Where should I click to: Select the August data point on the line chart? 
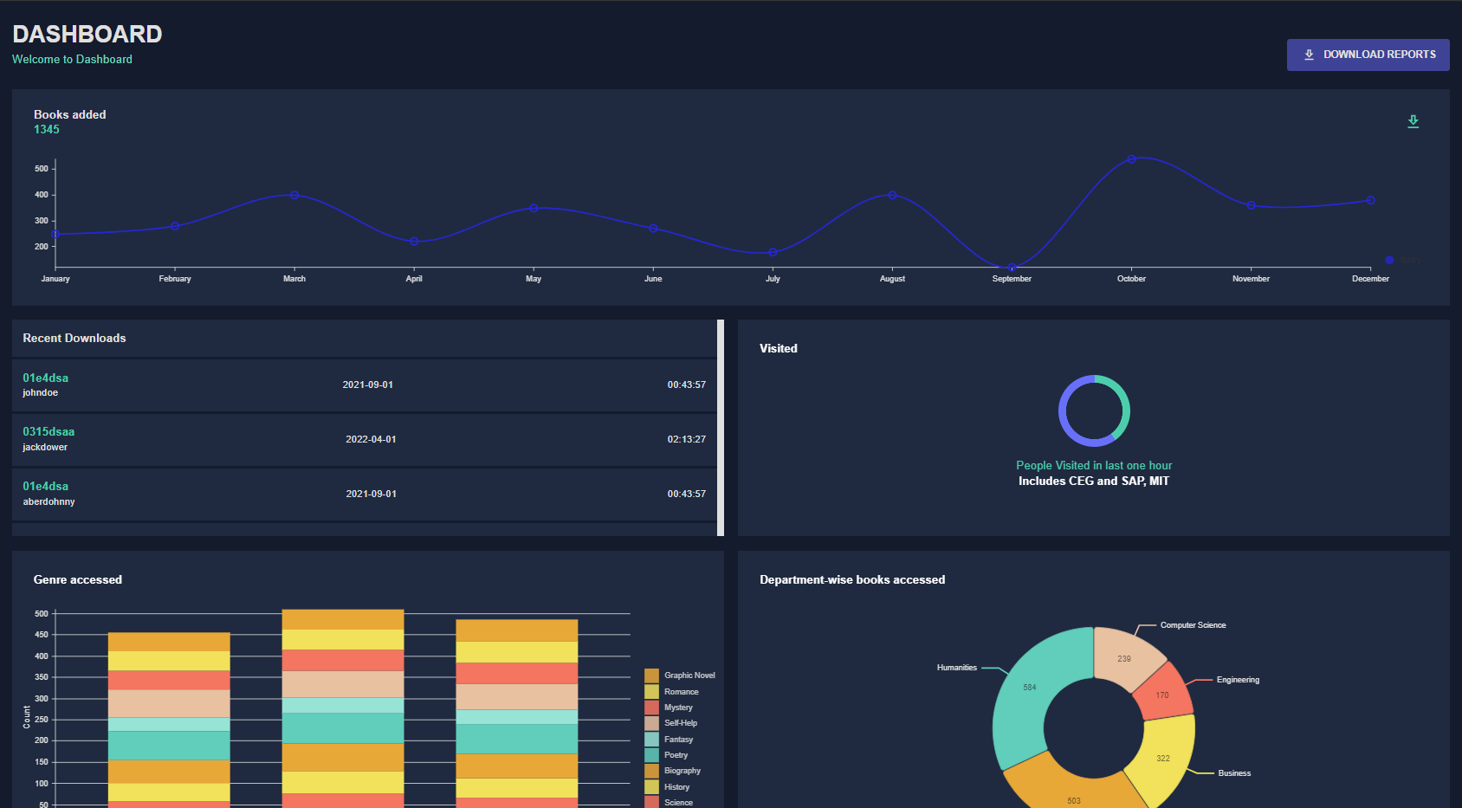pos(892,195)
